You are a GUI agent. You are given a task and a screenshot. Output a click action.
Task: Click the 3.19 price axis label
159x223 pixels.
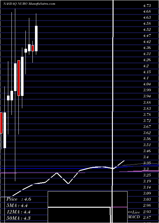coord(147,181)
